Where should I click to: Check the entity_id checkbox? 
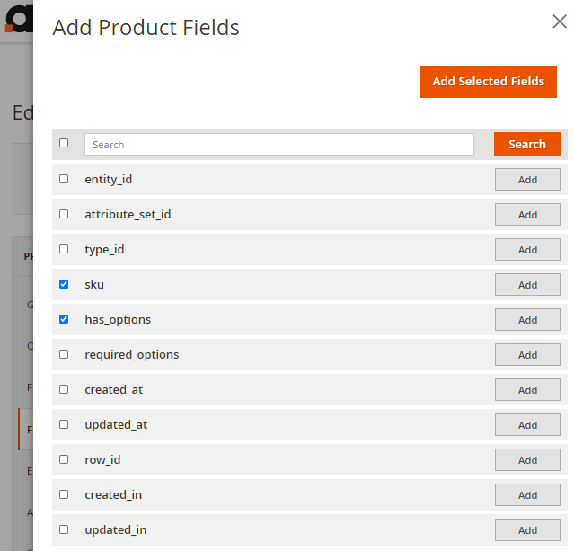pos(64,179)
